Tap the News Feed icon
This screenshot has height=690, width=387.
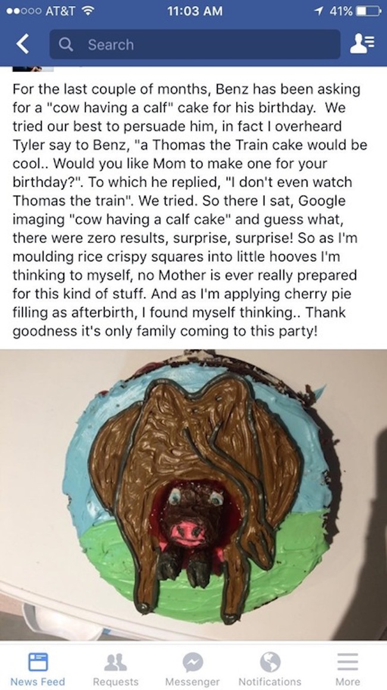tap(38, 662)
